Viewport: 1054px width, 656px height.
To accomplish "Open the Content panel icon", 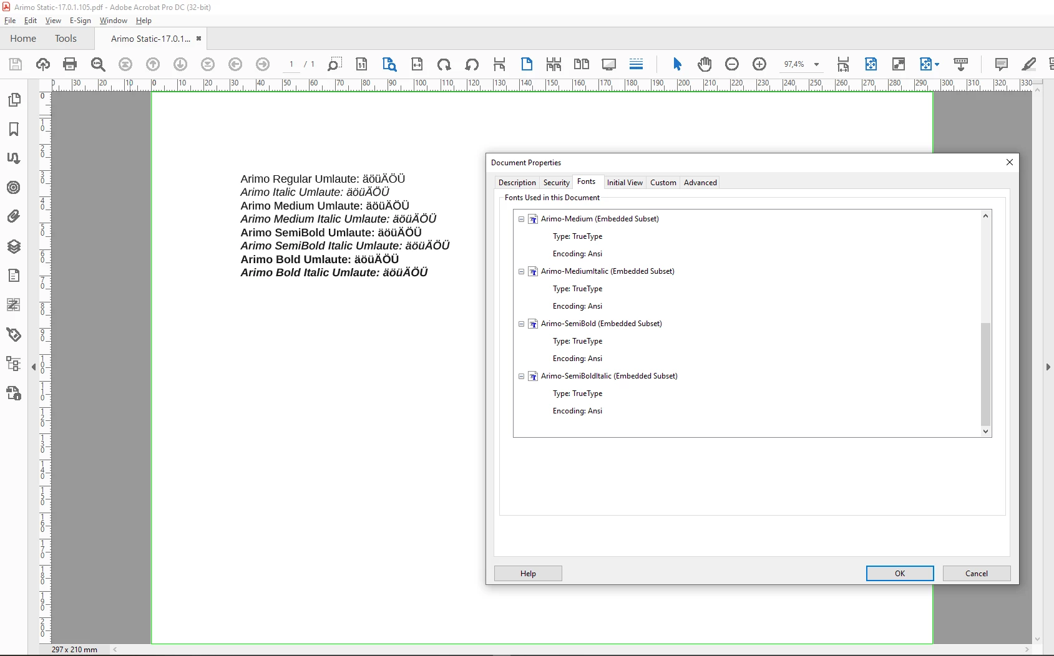I will 14,276.
